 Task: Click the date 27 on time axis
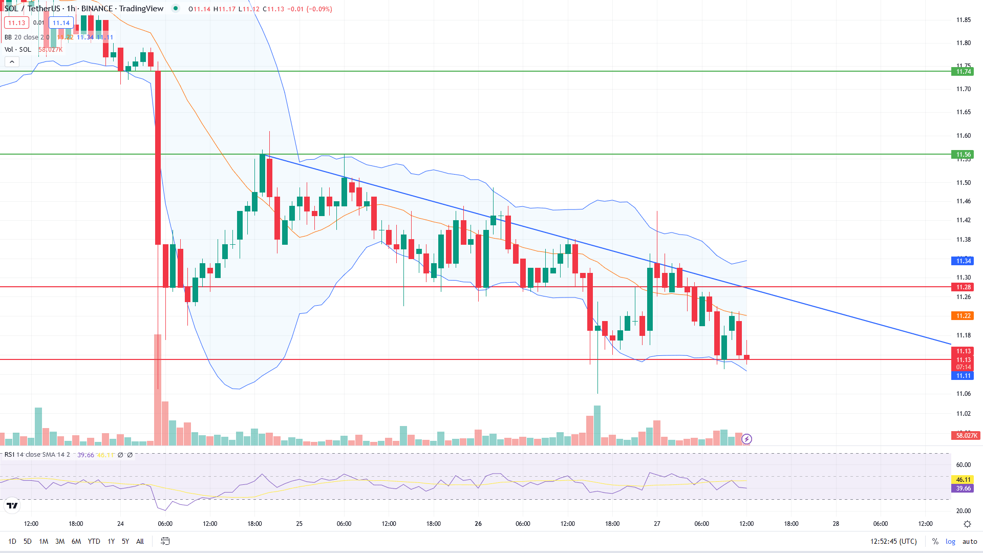pos(657,524)
